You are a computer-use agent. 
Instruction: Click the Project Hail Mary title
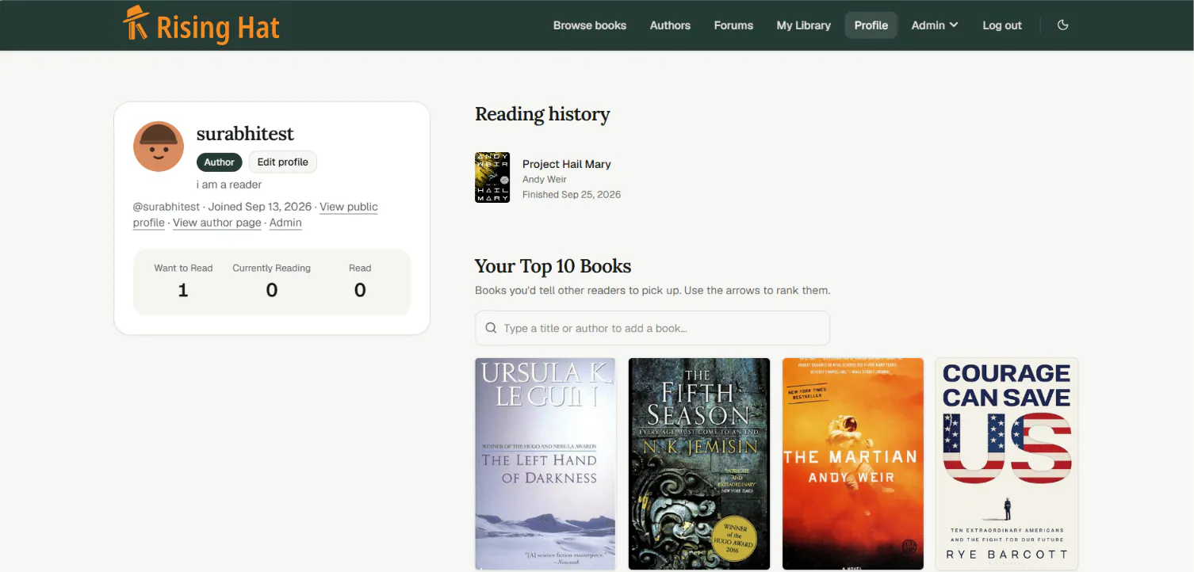(566, 164)
